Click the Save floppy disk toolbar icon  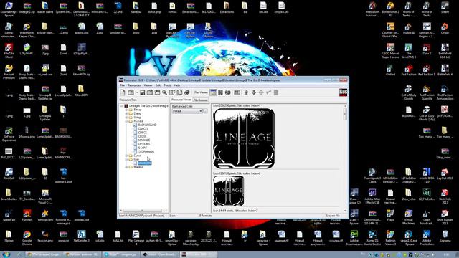142,92
